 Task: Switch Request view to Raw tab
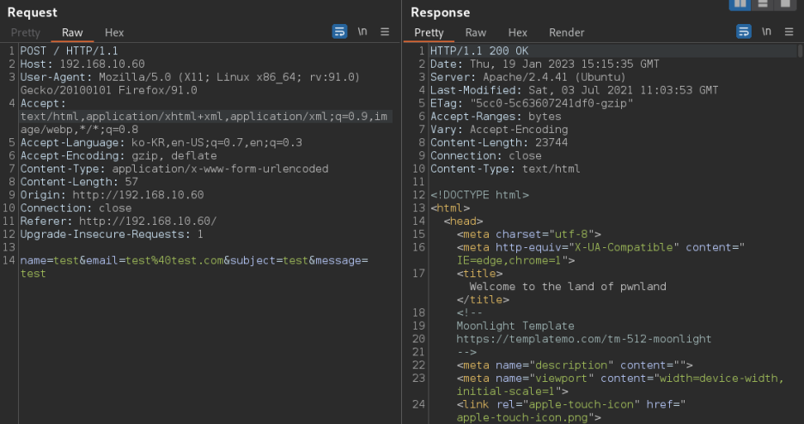click(x=72, y=33)
